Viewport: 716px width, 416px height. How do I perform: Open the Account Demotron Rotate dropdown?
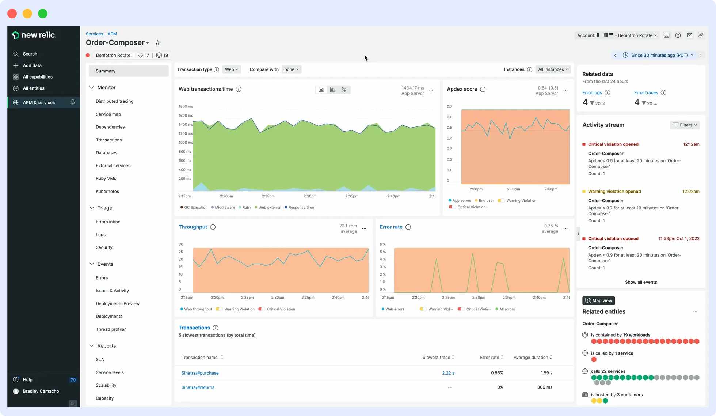click(617, 35)
